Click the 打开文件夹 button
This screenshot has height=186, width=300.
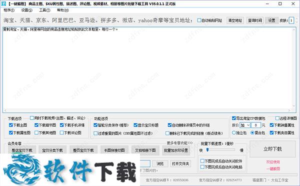pyautogui.click(x=180, y=164)
